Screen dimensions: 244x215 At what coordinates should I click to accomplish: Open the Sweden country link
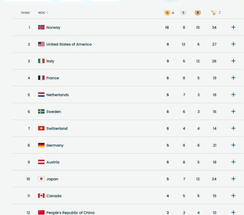[54, 111]
